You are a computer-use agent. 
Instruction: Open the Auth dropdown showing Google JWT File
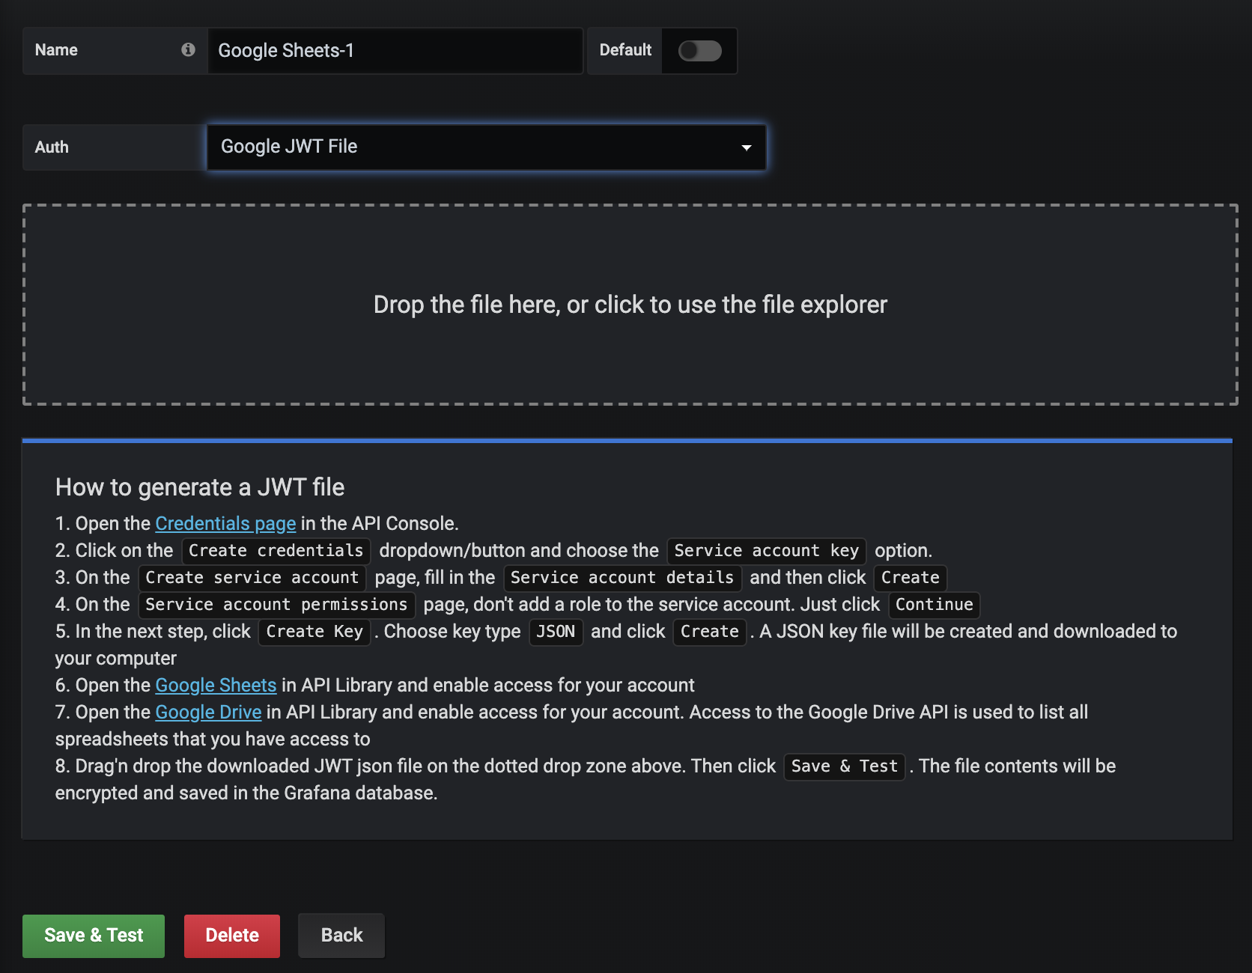(x=486, y=147)
